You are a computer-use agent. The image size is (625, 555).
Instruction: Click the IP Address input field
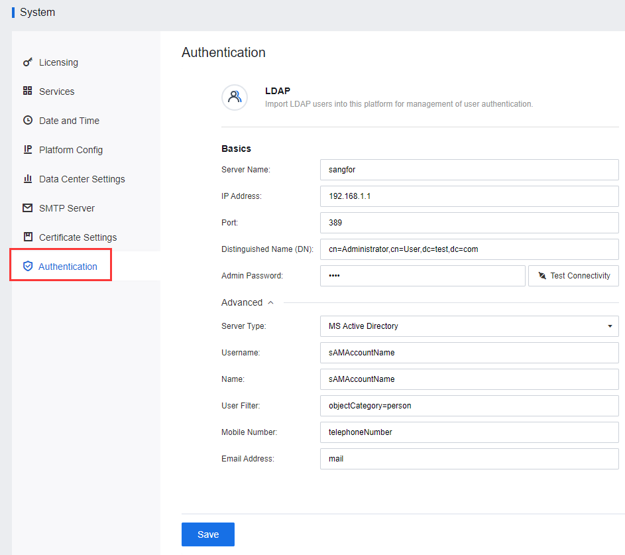click(x=469, y=196)
